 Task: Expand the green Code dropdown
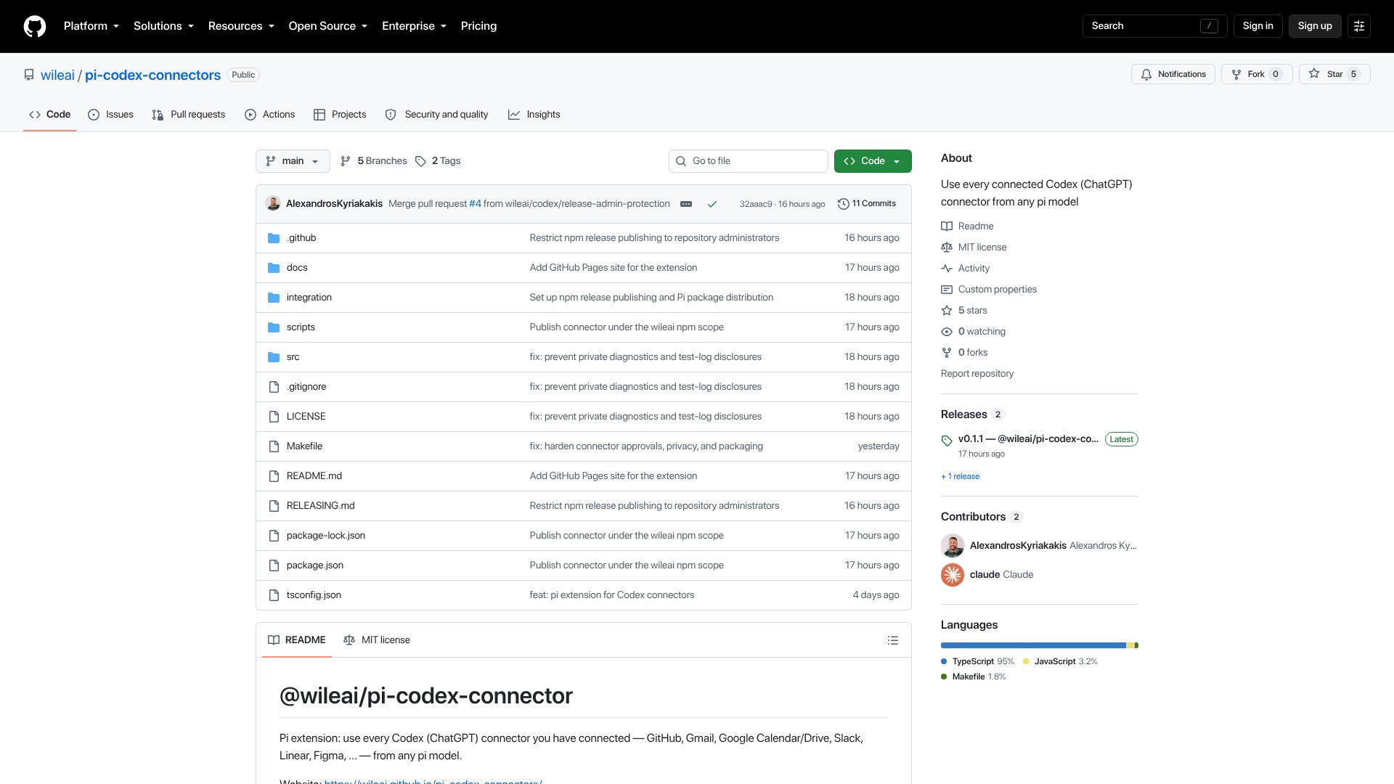click(x=873, y=161)
